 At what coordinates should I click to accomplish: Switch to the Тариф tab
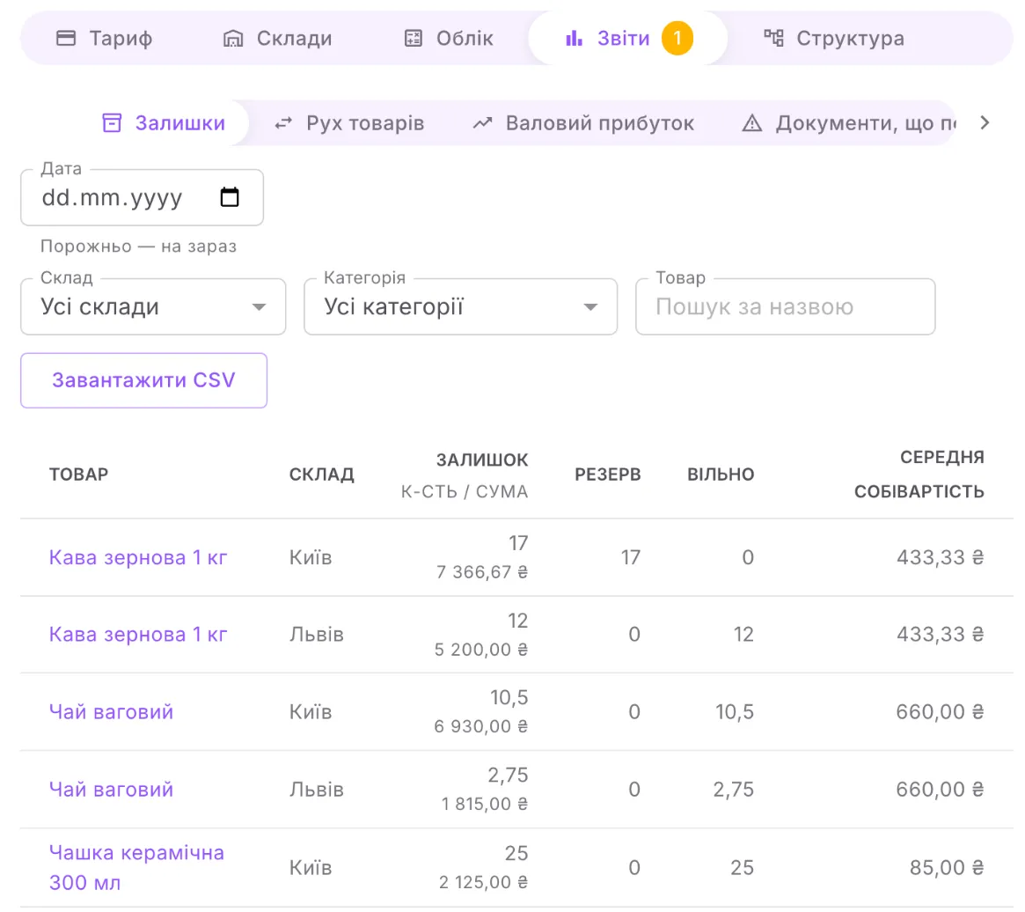pyautogui.click(x=105, y=38)
